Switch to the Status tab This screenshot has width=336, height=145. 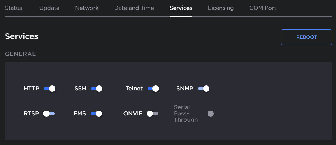click(x=13, y=8)
